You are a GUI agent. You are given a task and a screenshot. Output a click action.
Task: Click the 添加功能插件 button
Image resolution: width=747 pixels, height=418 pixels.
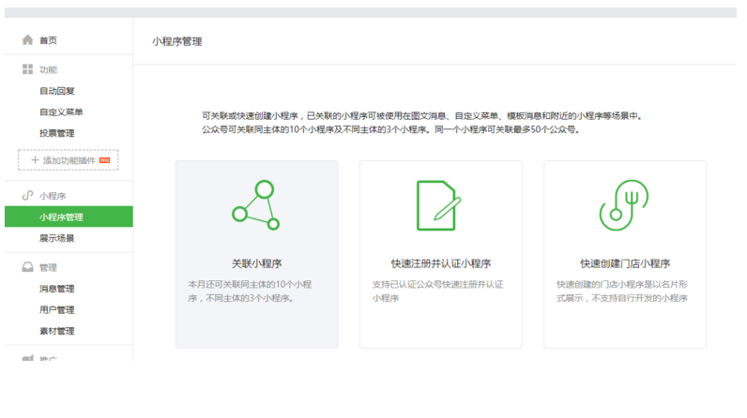click(69, 160)
